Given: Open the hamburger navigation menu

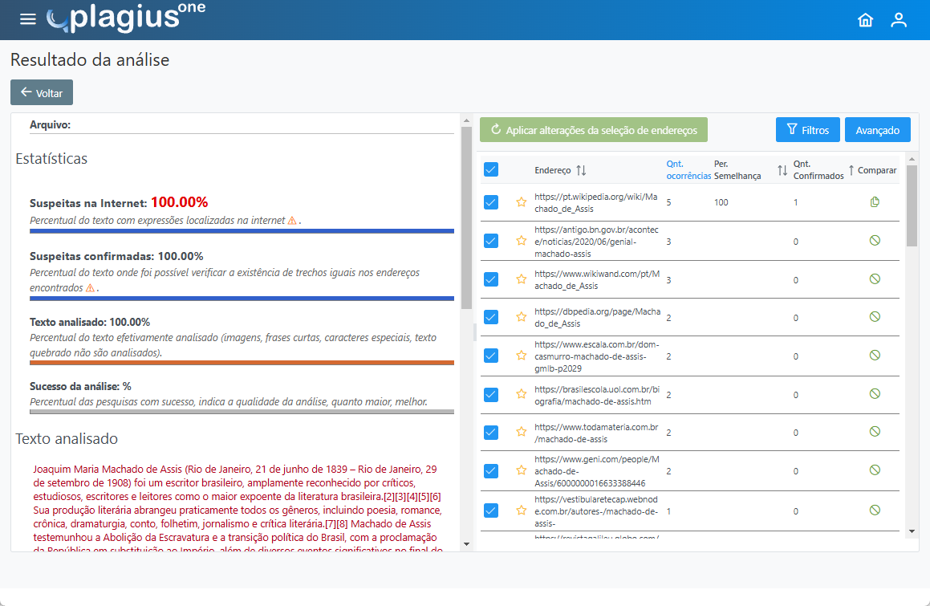Looking at the screenshot, I should tap(28, 19).
